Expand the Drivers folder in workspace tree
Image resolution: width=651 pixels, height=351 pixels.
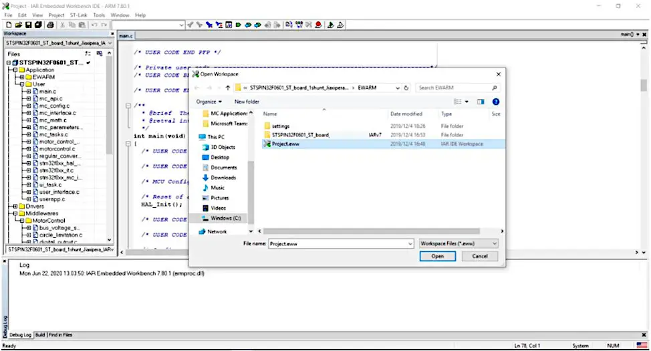tap(14, 207)
